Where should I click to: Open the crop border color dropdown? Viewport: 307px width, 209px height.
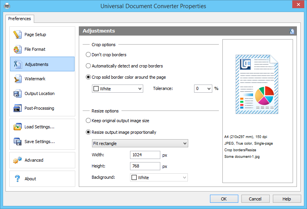point(118,89)
